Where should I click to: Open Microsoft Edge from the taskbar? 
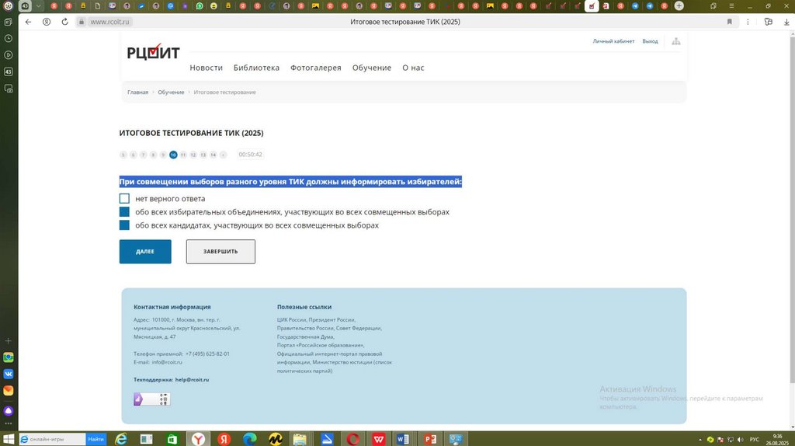pyautogui.click(x=249, y=439)
